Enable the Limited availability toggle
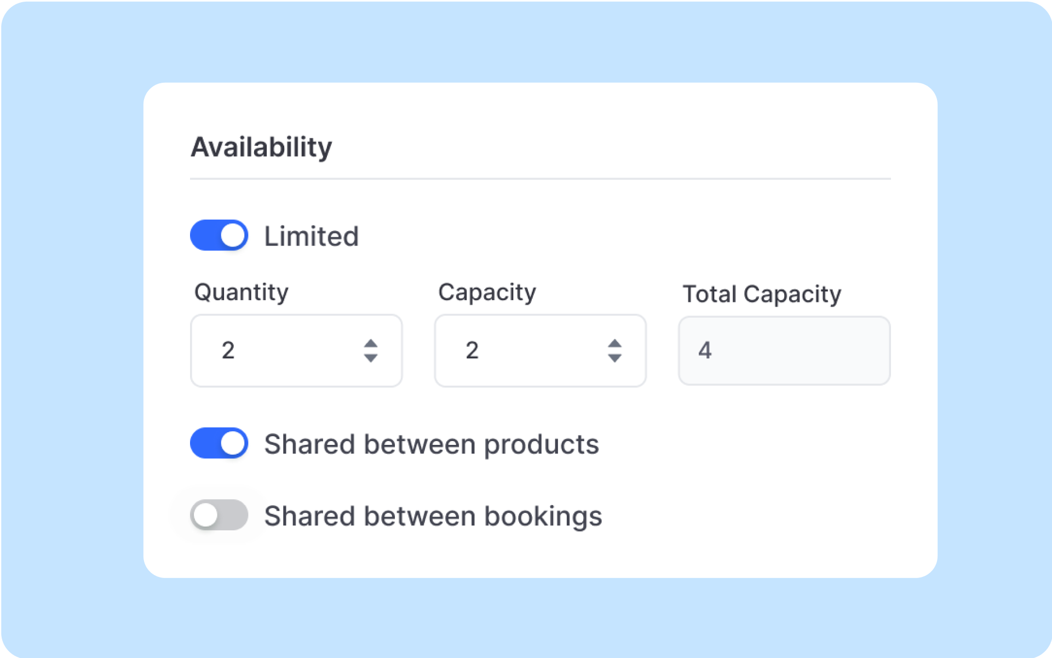The image size is (1052, 658). (219, 235)
